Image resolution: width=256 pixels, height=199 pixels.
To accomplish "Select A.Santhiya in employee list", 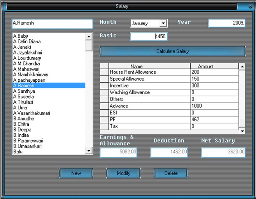I will 49,91.
